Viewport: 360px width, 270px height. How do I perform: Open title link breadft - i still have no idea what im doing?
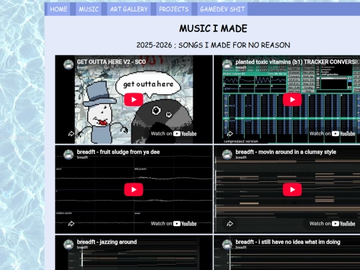[x=288, y=242]
